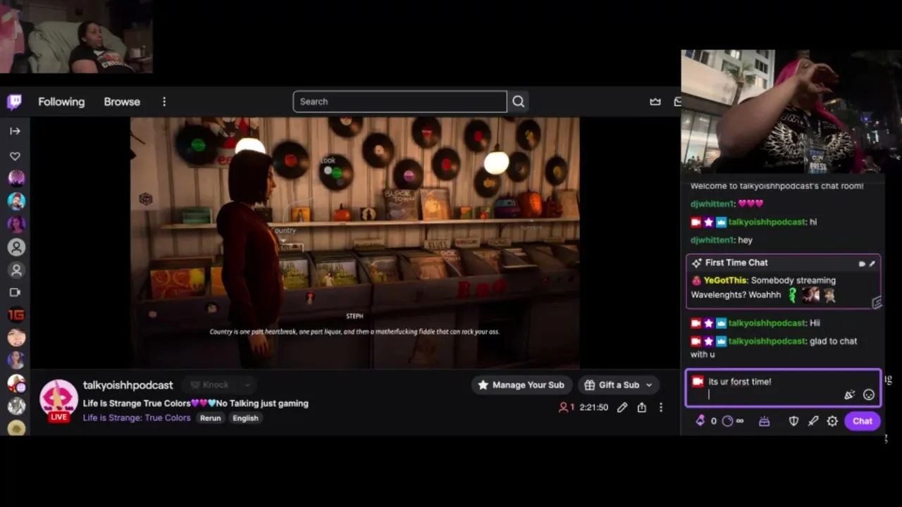
Task: Click Manage Your Sub button
Action: (521, 385)
